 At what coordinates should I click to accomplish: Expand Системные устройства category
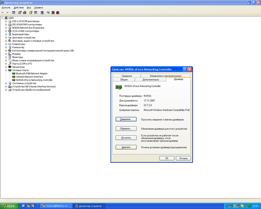(6, 83)
